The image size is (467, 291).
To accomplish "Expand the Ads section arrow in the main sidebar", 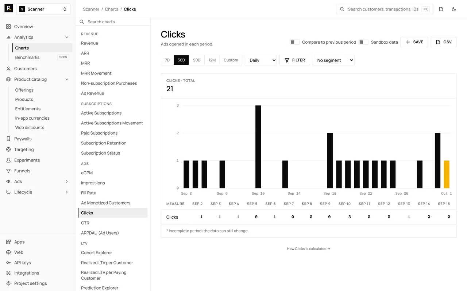I will pyautogui.click(x=67, y=182).
